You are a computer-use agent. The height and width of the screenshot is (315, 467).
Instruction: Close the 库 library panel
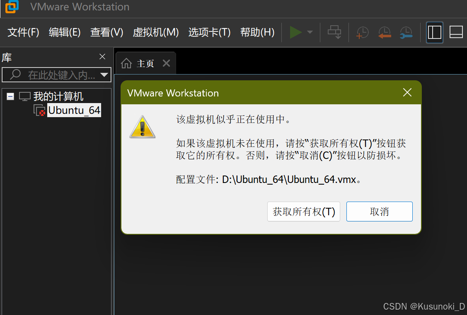(102, 57)
